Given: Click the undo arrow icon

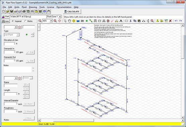Looking at the screenshot, I should click(x=176, y=21).
